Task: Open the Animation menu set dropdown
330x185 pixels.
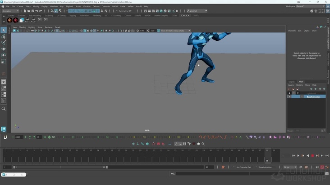Action: (x=11, y=11)
